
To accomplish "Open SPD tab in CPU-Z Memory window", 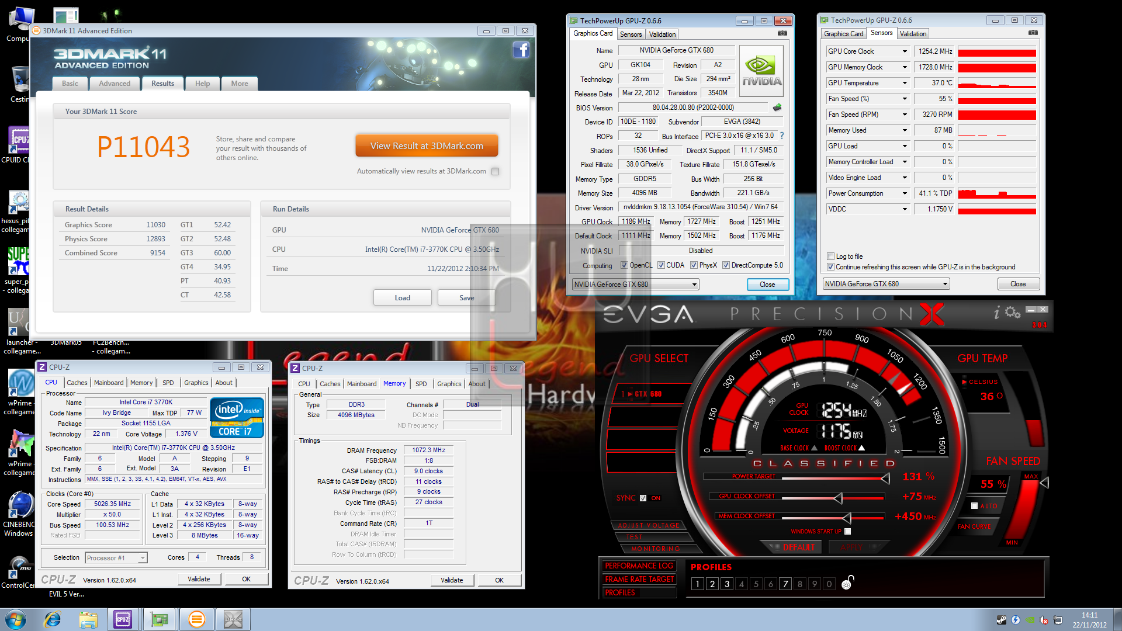I will [x=421, y=384].
